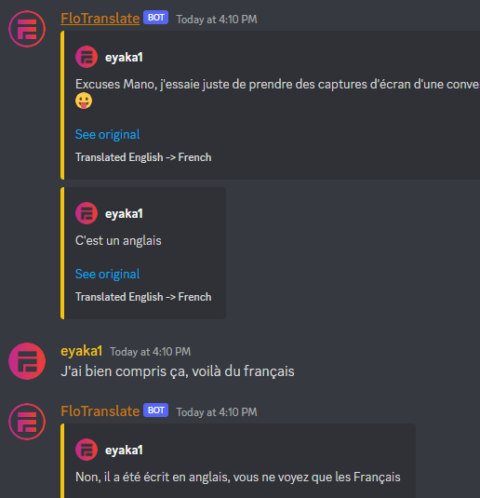This screenshot has width=480, height=498.
Task: Click the message "J'ai bien compris ça, voilà du français"
Action: pos(178,371)
